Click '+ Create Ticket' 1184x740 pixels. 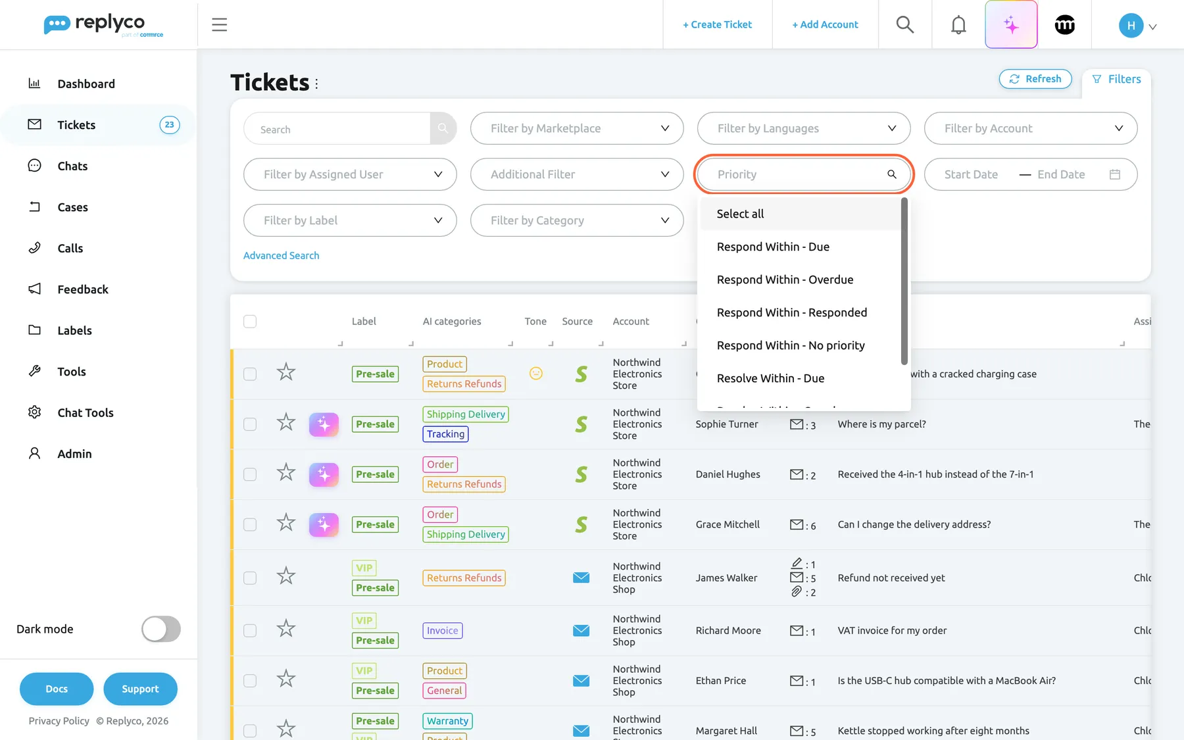pyautogui.click(x=717, y=25)
